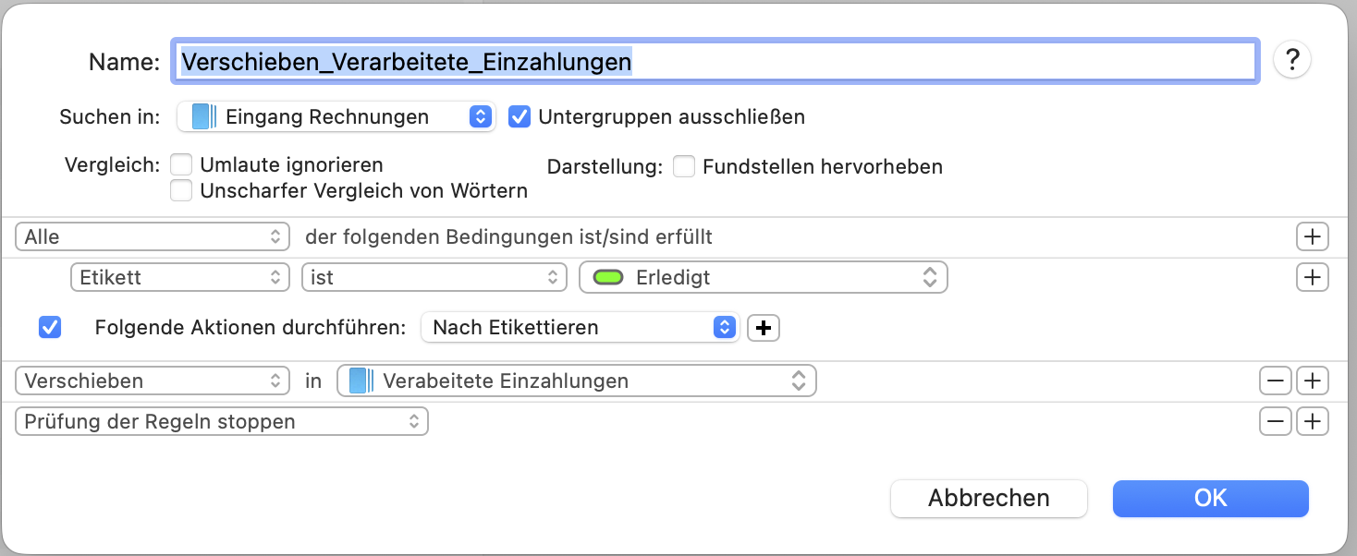Open the 'Alle' conditions dropdown

tap(153, 236)
